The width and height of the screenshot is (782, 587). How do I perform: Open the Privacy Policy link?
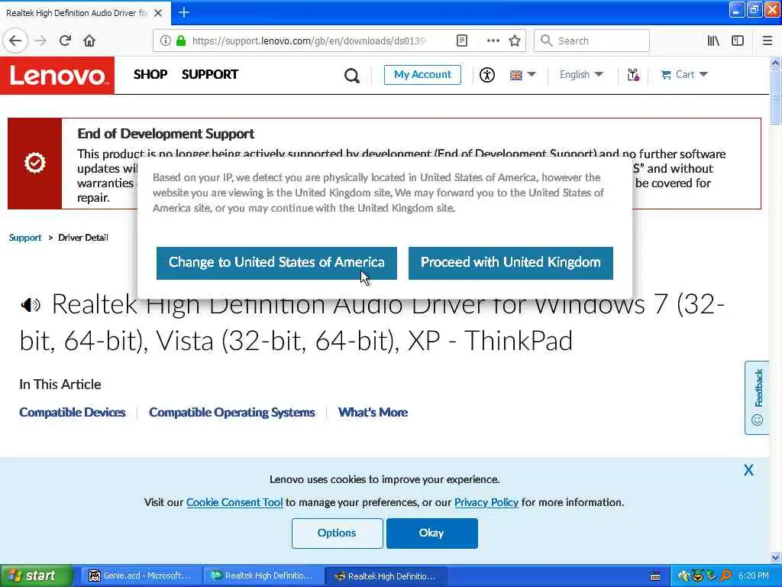[x=486, y=502]
